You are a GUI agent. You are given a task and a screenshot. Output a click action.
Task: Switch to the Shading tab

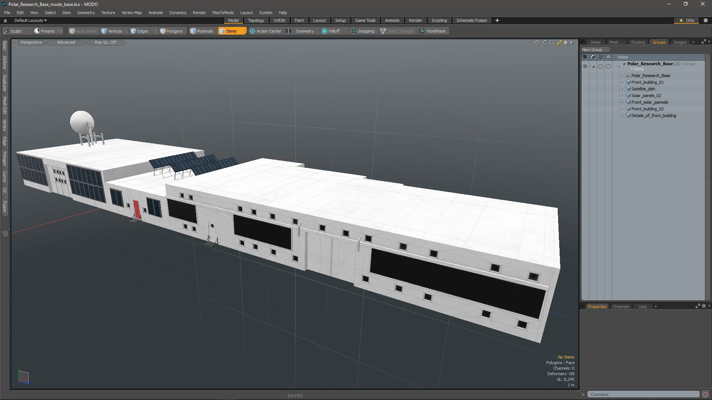637,42
